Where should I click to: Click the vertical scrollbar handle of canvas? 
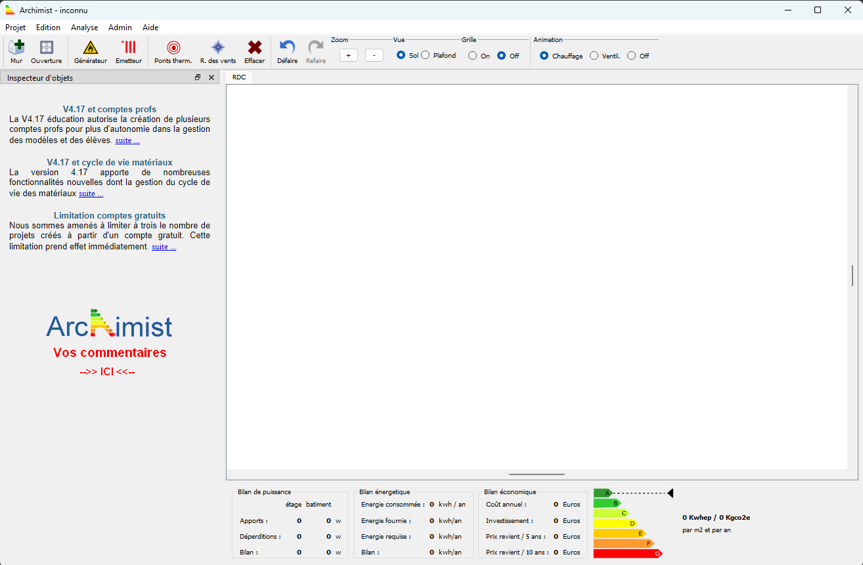tap(852, 276)
